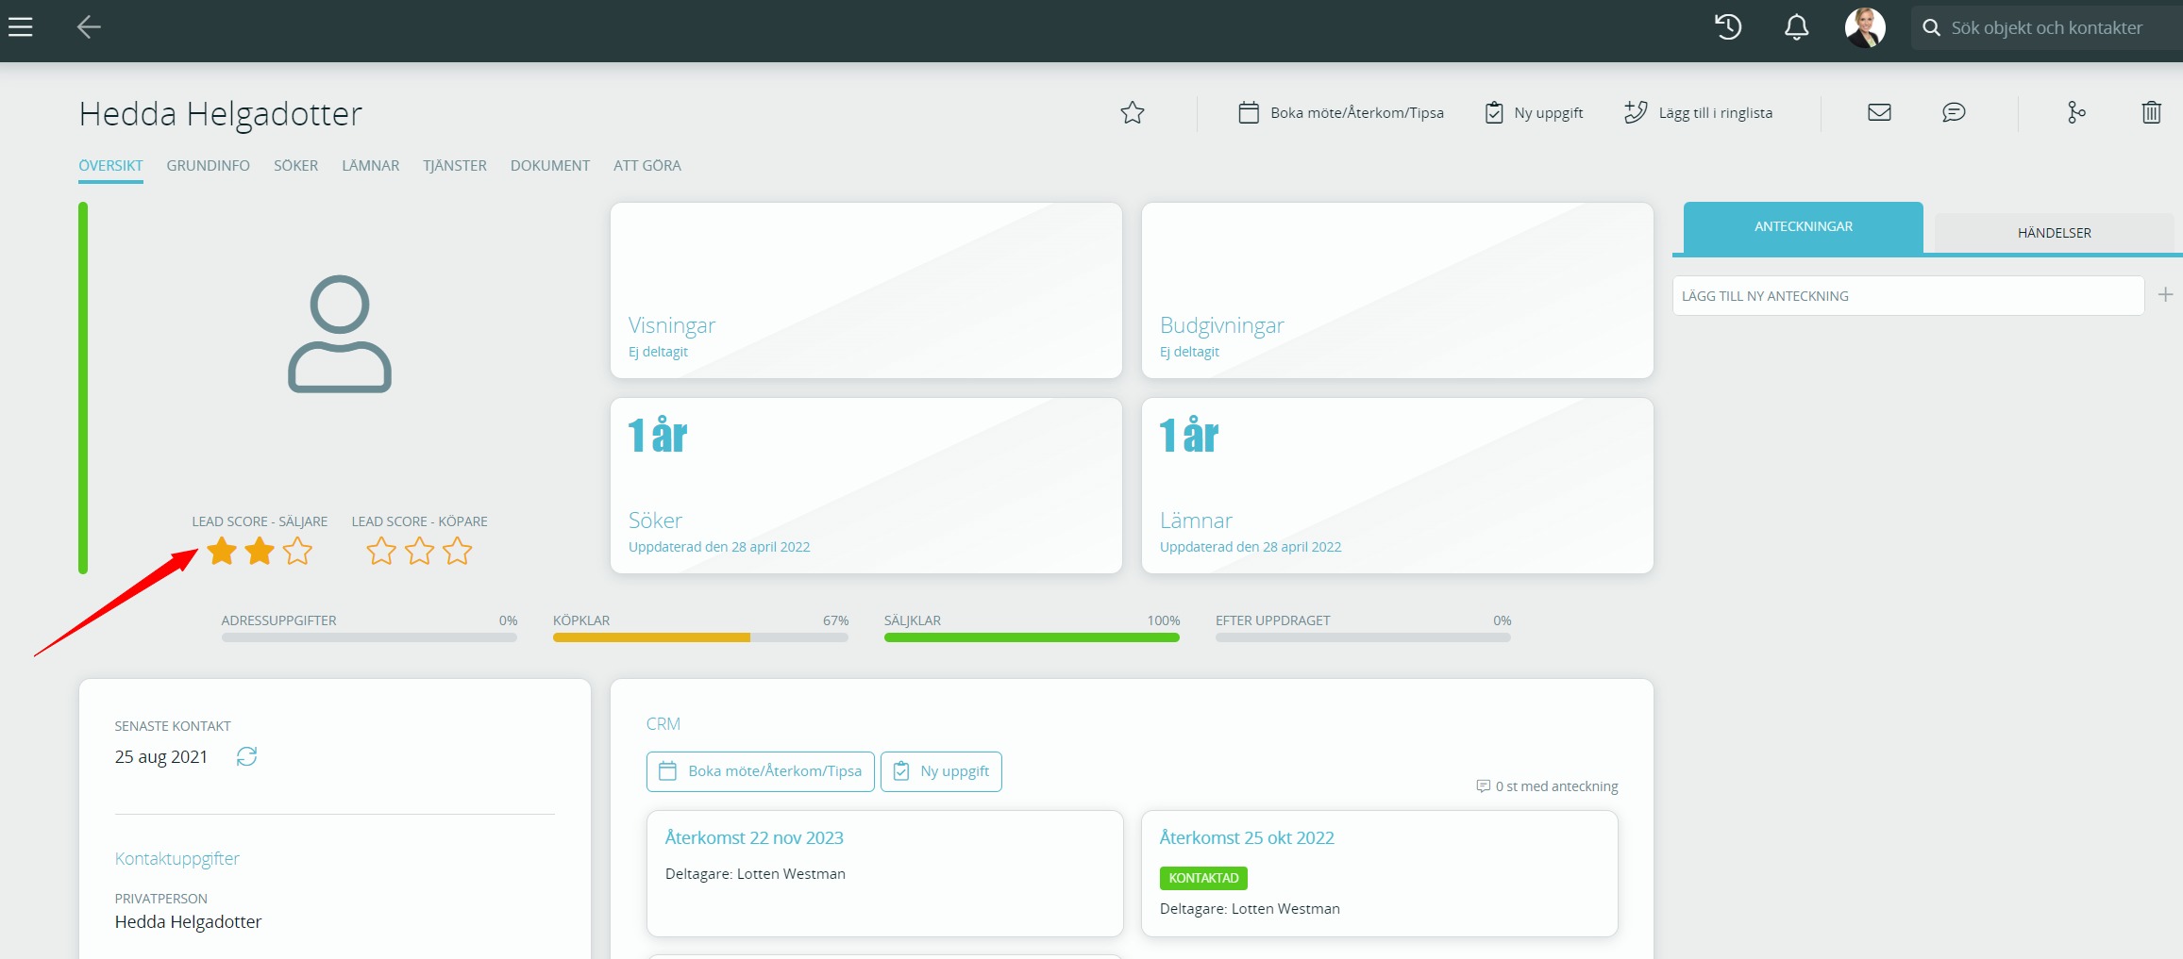Click the Kontaktuppgifter heading link

tap(177, 859)
